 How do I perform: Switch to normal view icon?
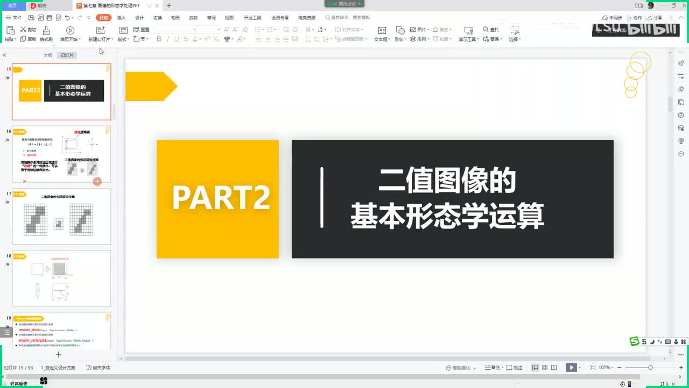(535, 368)
